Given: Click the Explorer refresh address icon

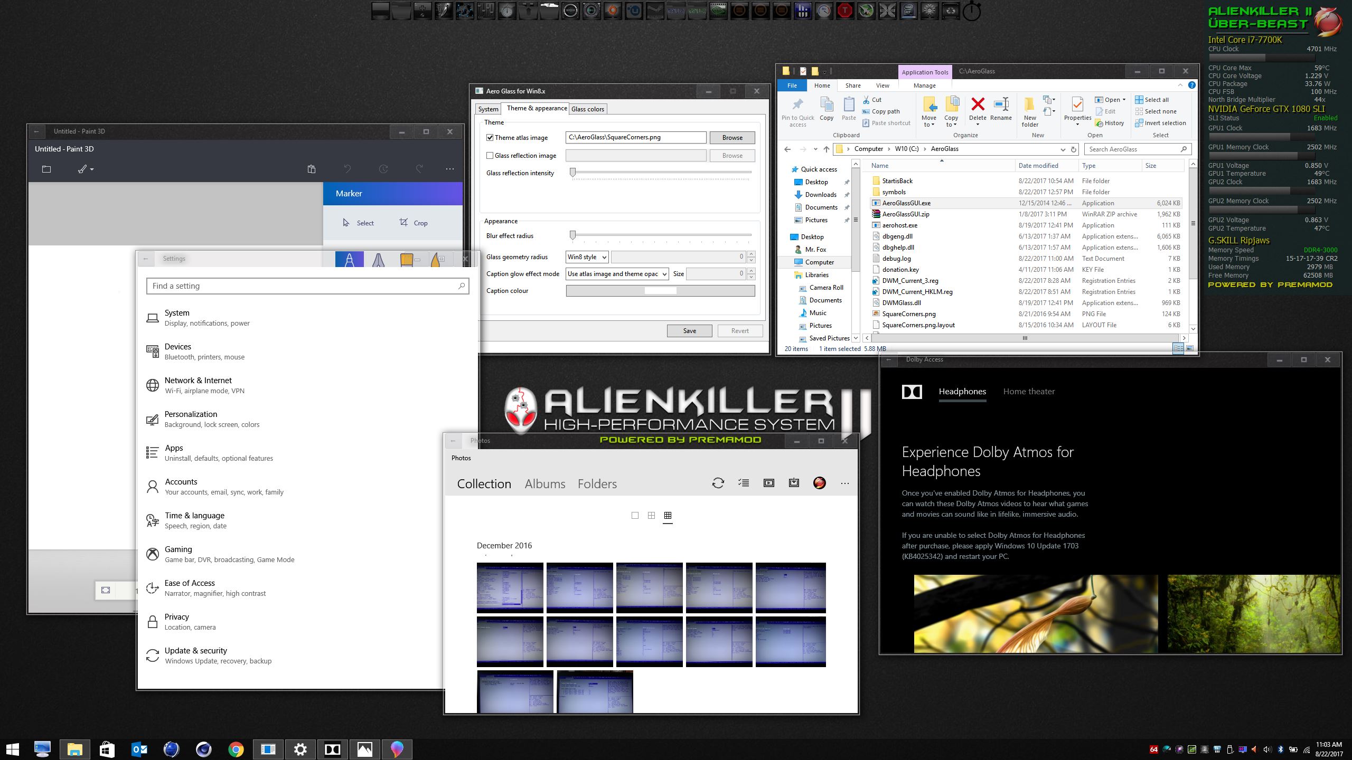Looking at the screenshot, I should tap(1073, 149).
